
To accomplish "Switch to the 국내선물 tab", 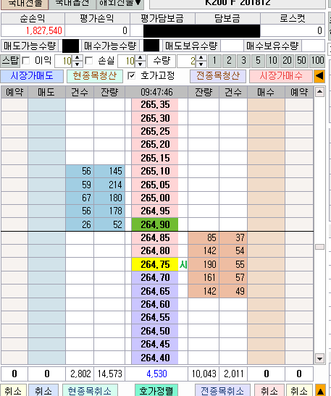I will 25,3.
